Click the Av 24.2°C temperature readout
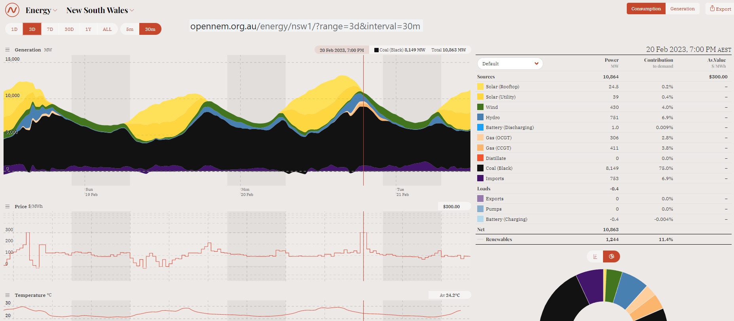This screenshot has height=321, width=734. click(450, 295)
